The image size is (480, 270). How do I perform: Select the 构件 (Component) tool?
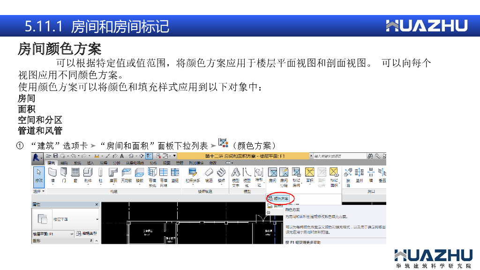coord(88,176)
